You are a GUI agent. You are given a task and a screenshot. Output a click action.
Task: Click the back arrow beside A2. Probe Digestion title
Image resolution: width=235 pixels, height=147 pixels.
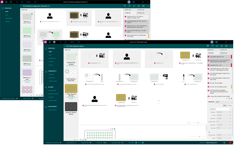click(65, 46)
